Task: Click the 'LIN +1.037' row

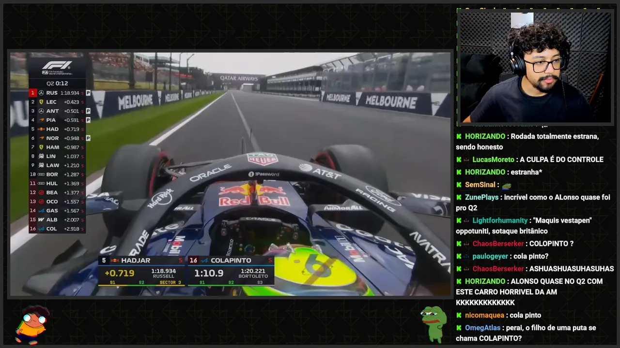Action: [57, 156]
